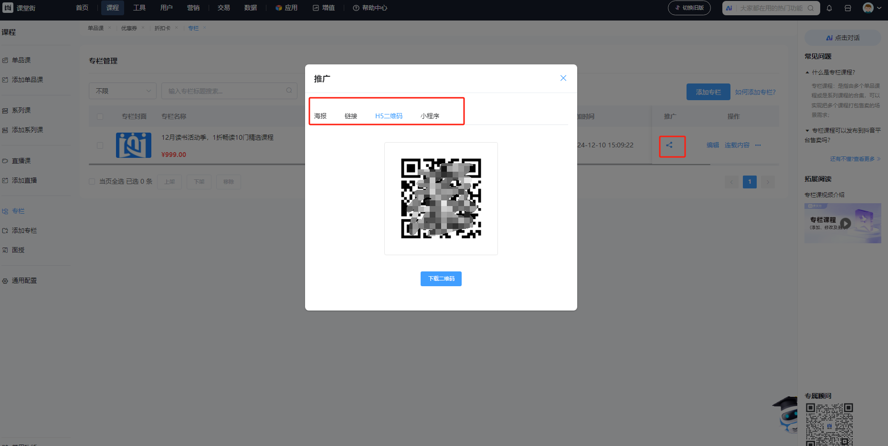Image resolution: width=888 pixels, height=446 pixels.
Task: Switch to the 海报 tab
Action: click(x=320, y=116)
